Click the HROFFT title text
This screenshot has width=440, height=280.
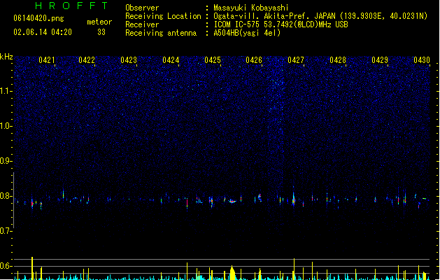71,6
